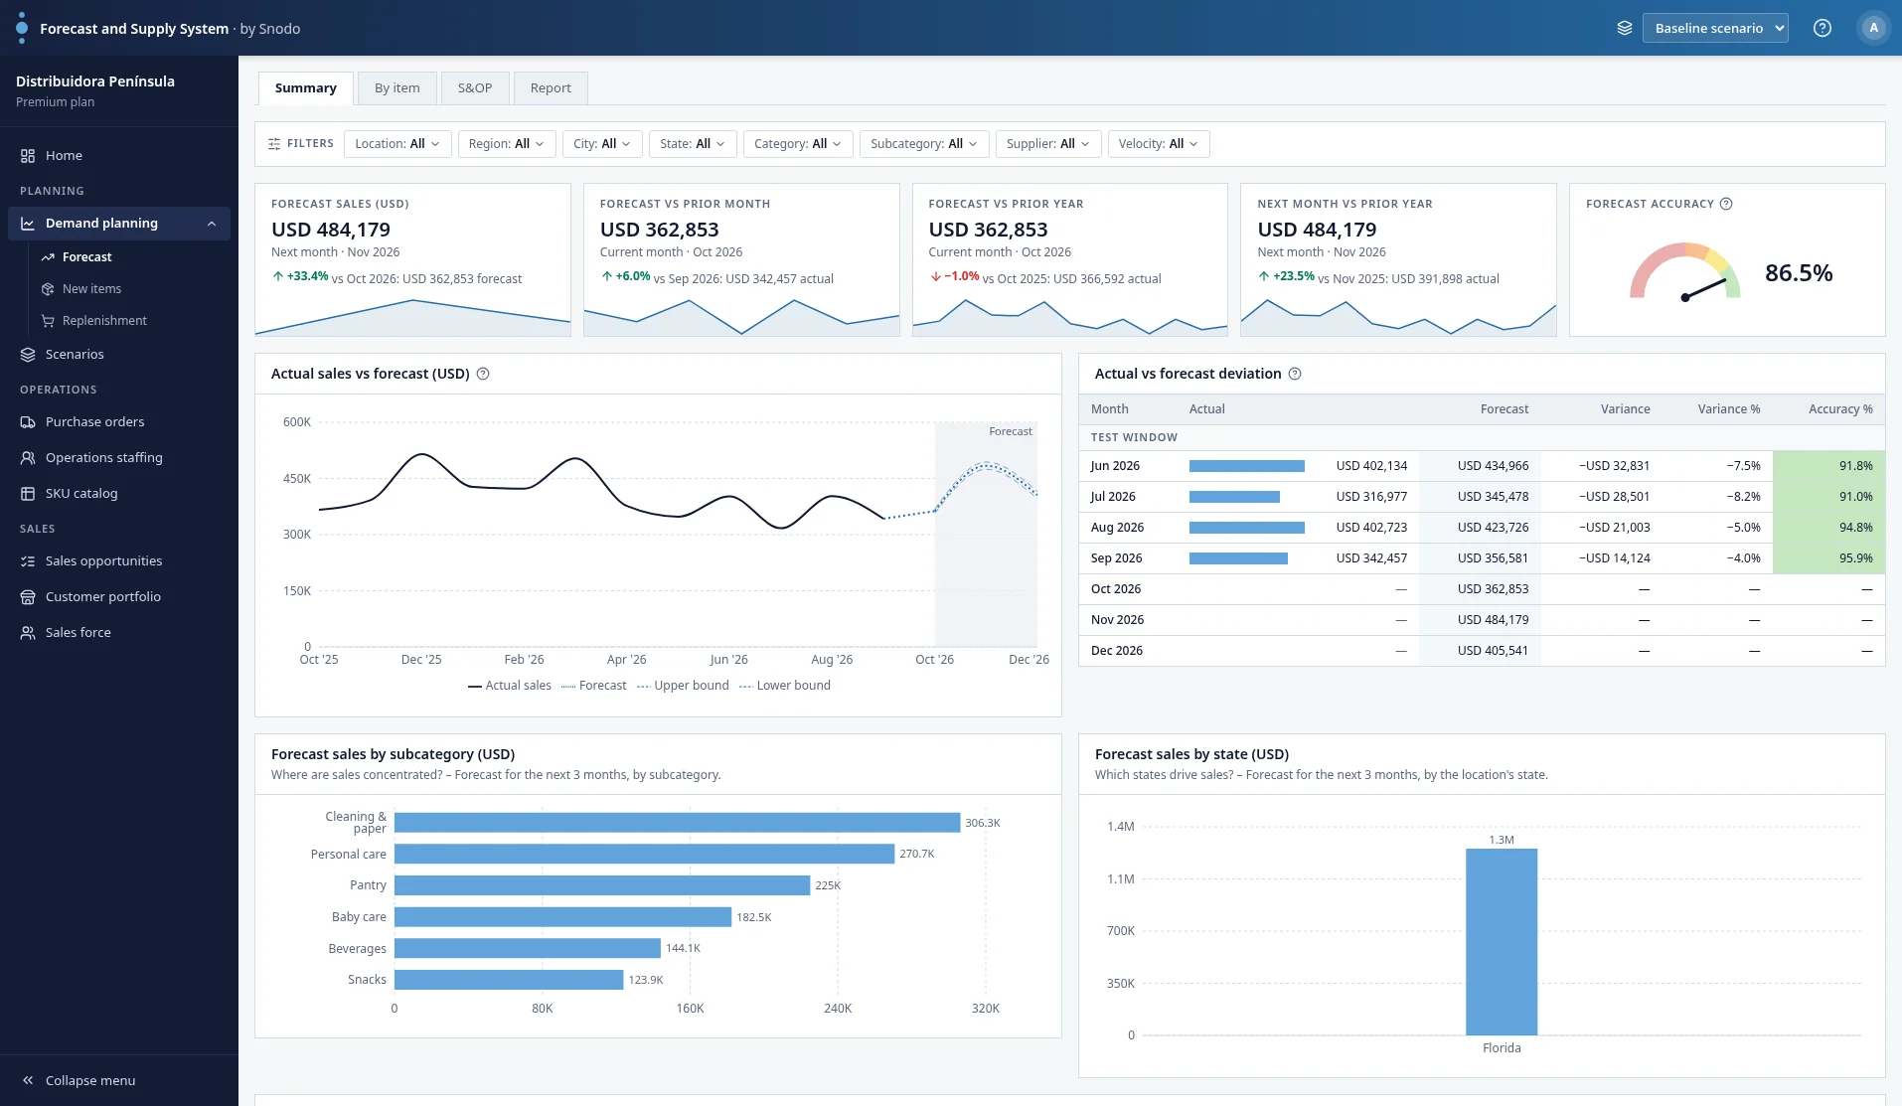The height and width of the screenshot is (1106, 1902).
Task: Open the Subcategory filter dropdown
Action: [x=924, y=144]
